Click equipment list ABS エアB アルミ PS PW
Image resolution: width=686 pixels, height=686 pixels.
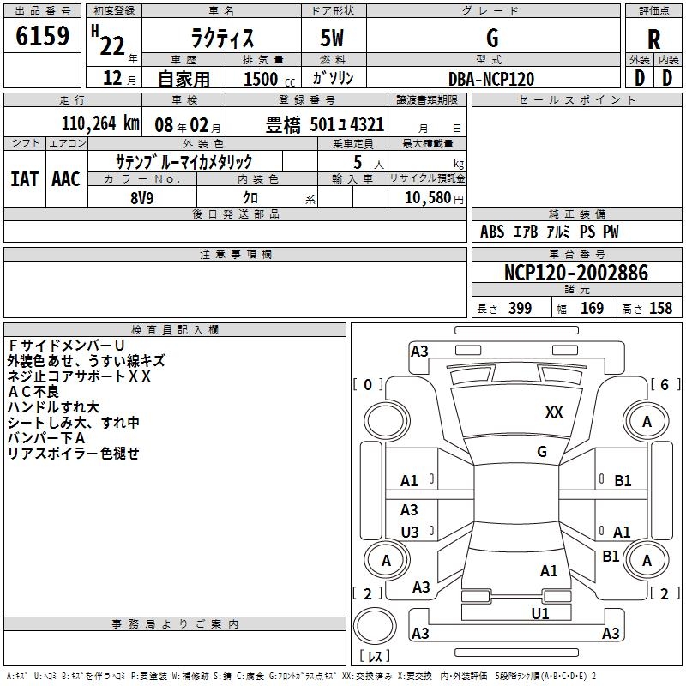click(x=550, y=232)
